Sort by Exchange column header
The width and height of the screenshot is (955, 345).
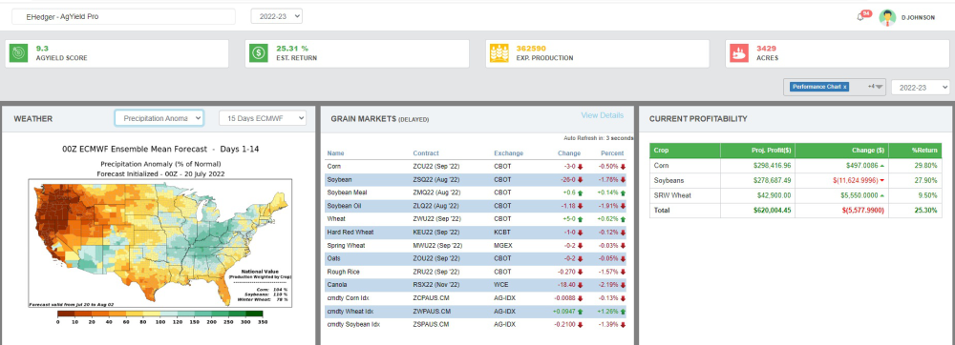click(509, 153)
